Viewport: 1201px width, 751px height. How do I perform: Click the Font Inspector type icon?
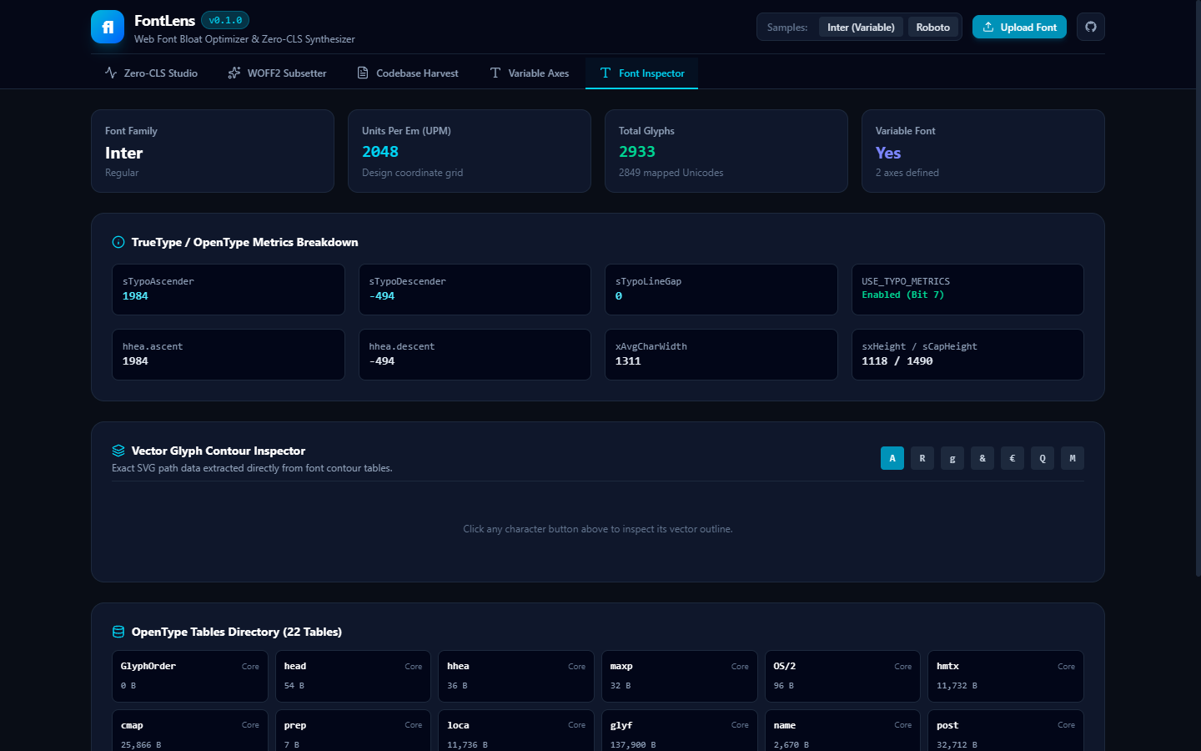click(606, 73)
